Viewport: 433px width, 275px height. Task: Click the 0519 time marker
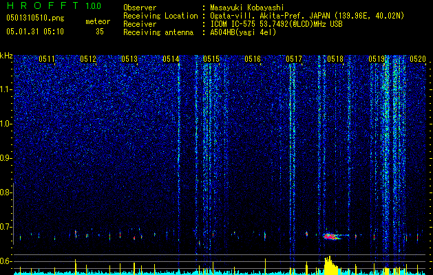pyautogui.click(x=377, y=58)
